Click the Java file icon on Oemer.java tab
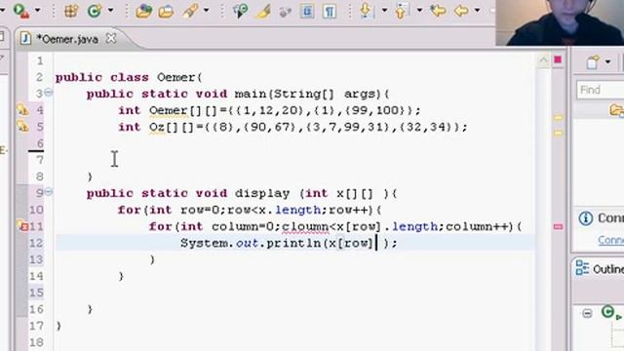 25,39
